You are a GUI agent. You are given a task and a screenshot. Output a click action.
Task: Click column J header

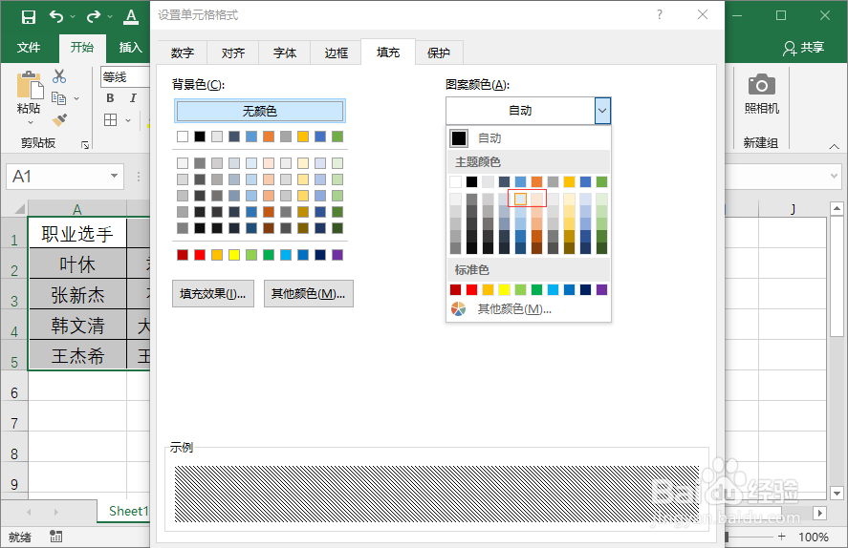[793, 208]
